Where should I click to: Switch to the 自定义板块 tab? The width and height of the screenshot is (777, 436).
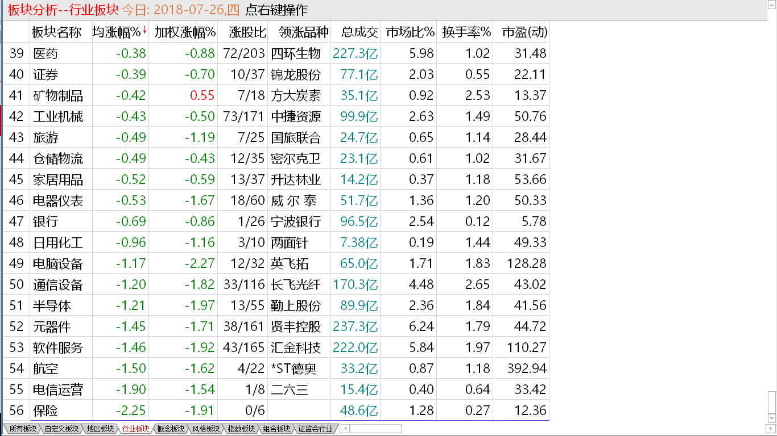pos(61,429)
